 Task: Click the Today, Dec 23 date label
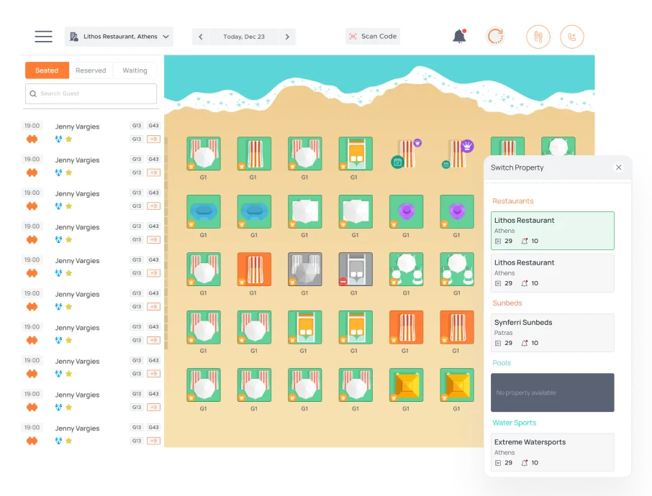[x=244, y=37]
